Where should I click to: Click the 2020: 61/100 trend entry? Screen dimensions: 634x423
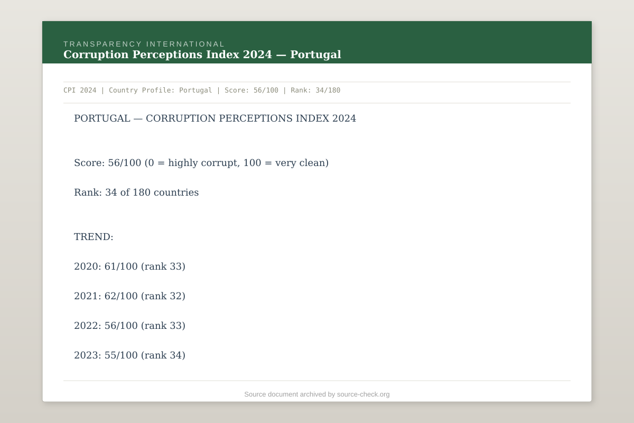tap(129, 266)
